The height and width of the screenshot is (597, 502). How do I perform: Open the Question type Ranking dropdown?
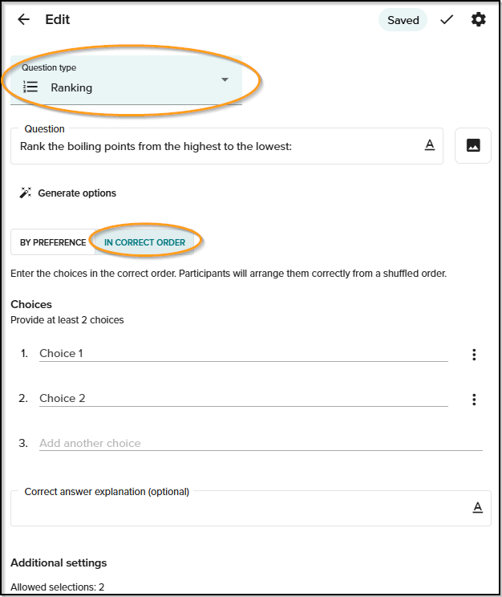coord(127,80)
